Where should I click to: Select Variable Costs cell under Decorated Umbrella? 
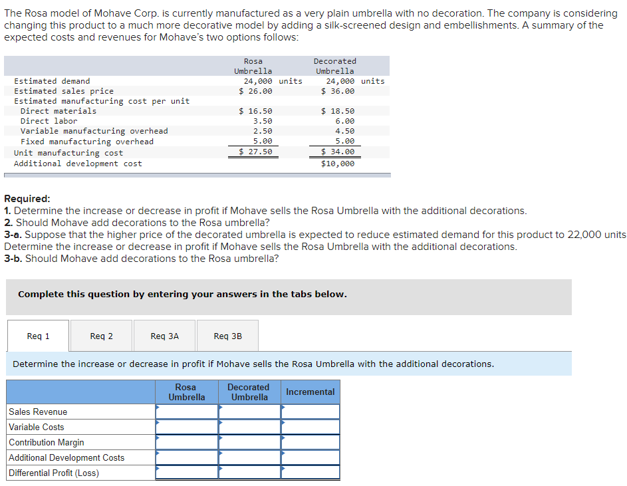coord(249,427)
